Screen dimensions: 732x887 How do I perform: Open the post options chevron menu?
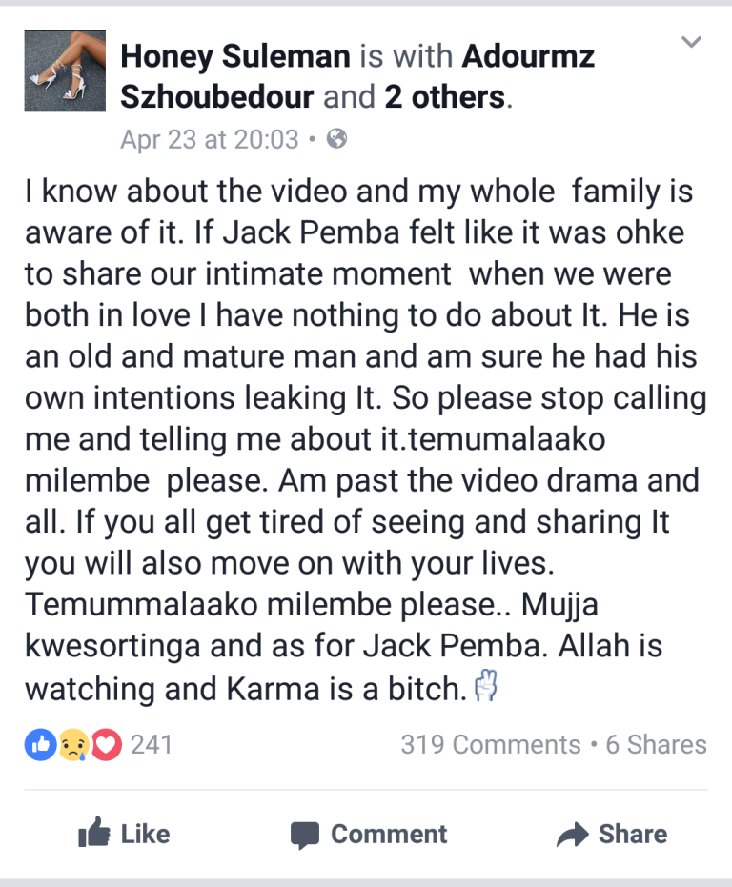pyautogui.click(x=691, y=43)
